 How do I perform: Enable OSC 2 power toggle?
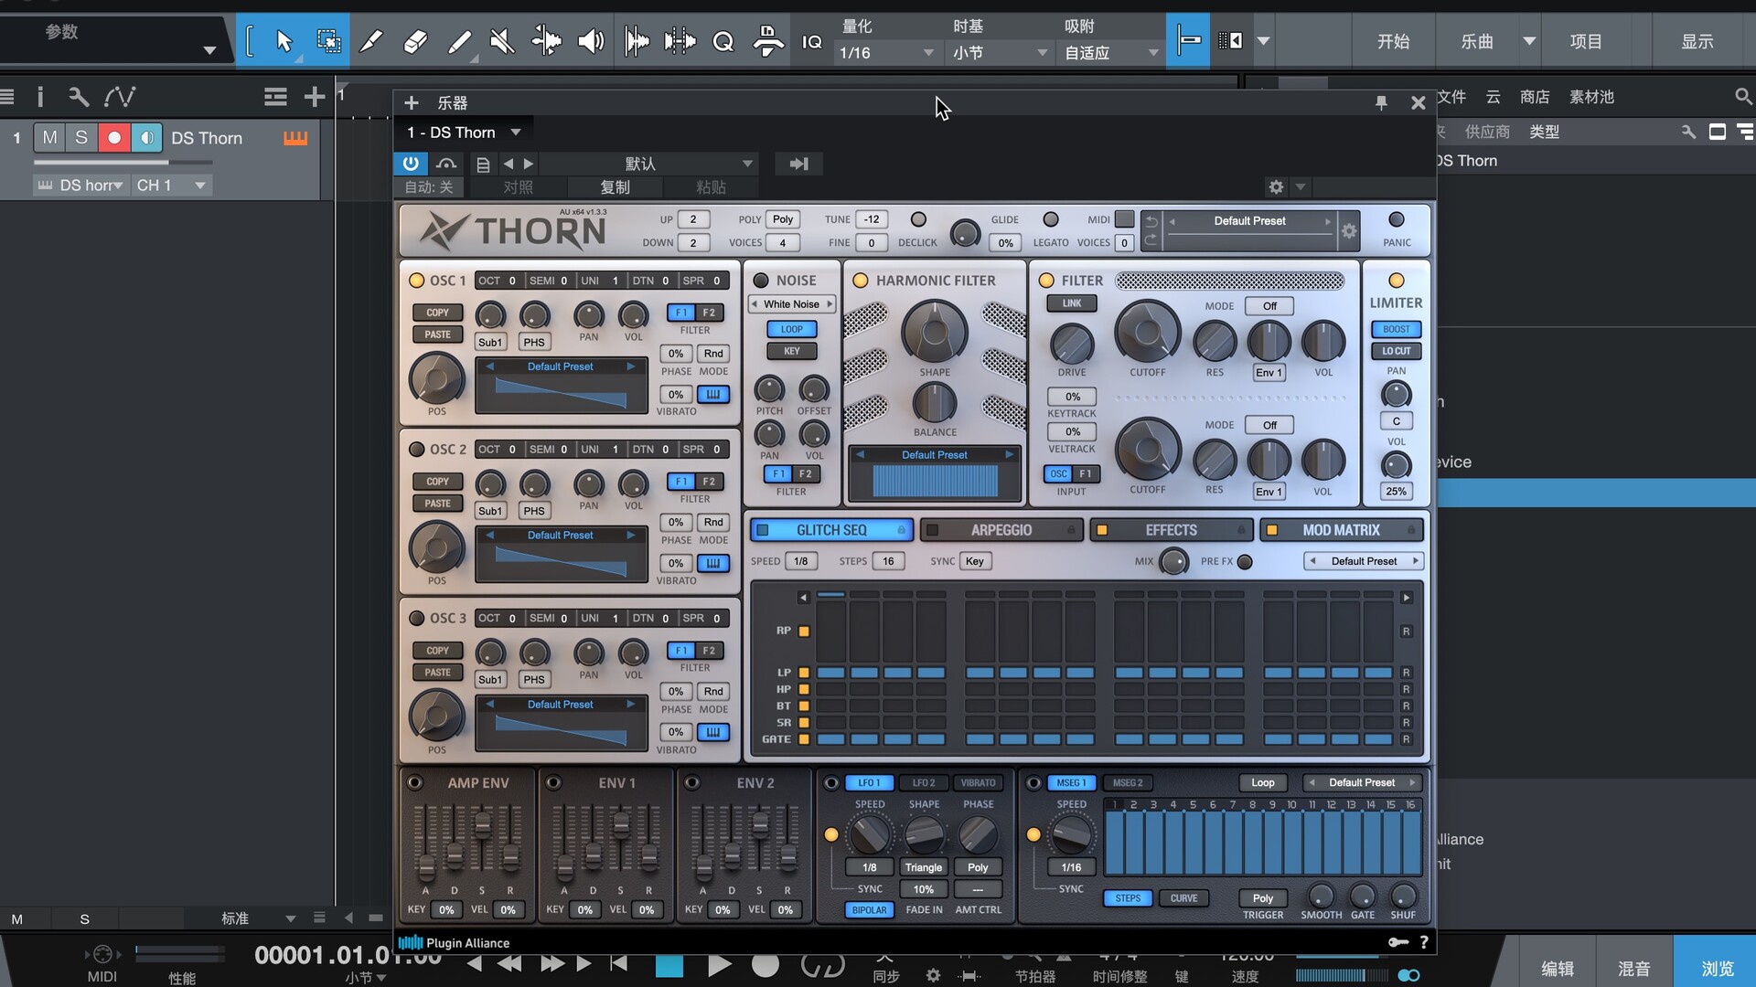[417, 450]
